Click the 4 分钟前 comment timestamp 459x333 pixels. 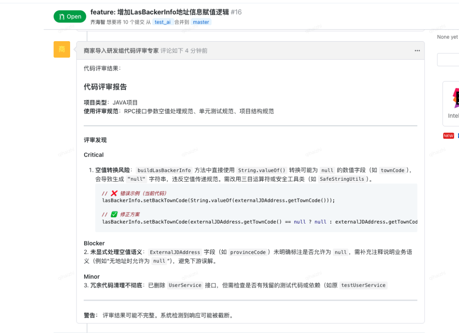196,50
